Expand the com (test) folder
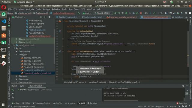The width and height of the screenshot is (192, 108). click(x=17, y=42)
